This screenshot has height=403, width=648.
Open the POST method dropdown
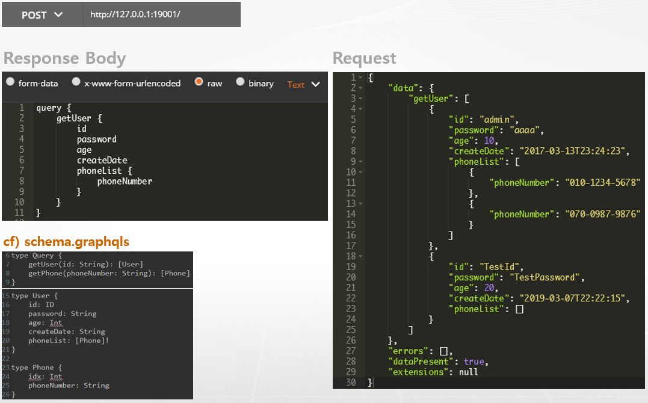tap(42, 15)
